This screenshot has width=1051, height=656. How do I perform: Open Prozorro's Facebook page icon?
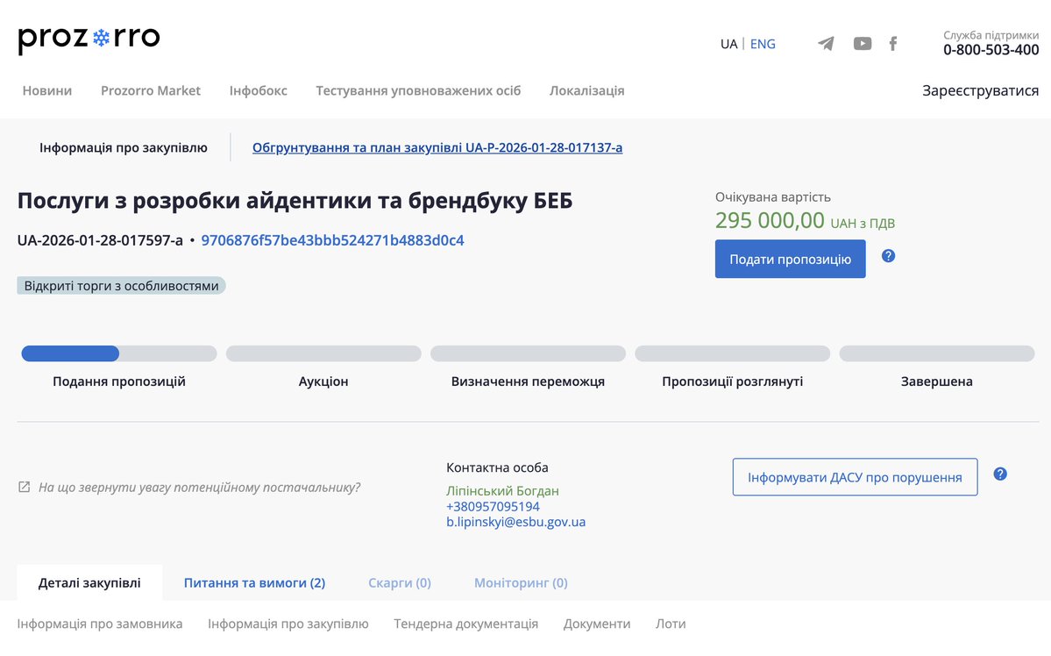[893, 43]
